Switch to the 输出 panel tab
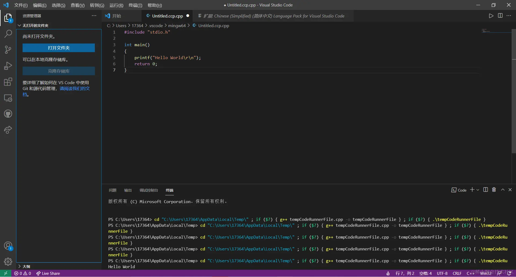Viewport: 516px width, 277px height. 128,190
